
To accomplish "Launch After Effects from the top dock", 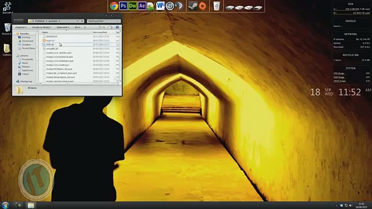I will pyautogui.click(x=142, y=6).
